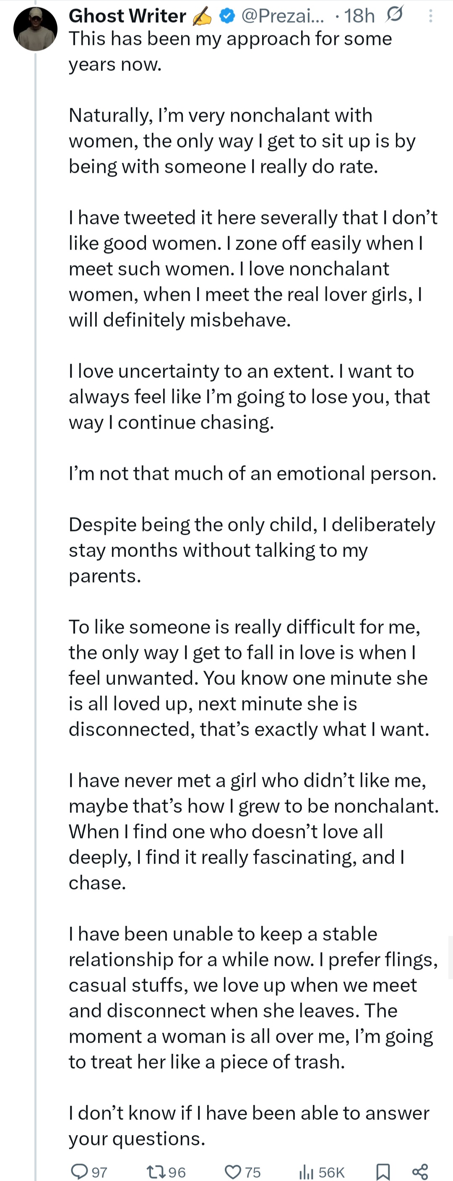View tweet analytics via the bar chart icon

(306, 1171)
